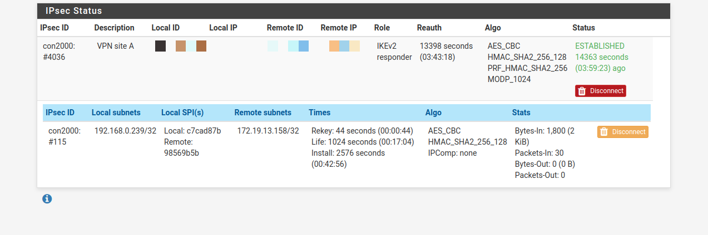Click the Remote IP column header

point(339,28)
